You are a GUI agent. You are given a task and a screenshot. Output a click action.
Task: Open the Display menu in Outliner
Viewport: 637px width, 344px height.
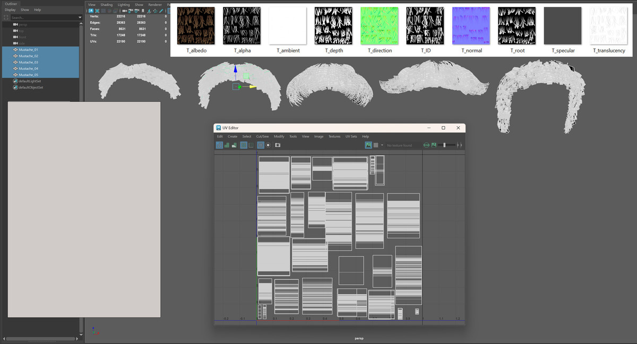[x=10, y=10]
